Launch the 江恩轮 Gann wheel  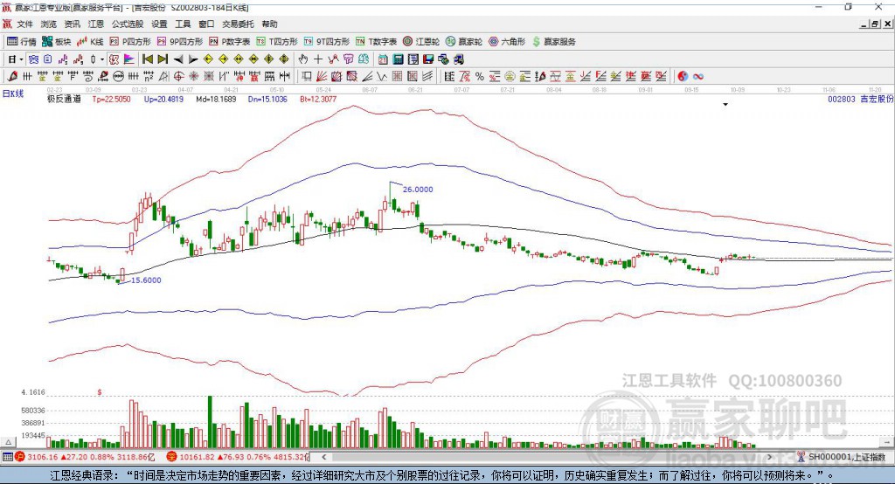421,42
